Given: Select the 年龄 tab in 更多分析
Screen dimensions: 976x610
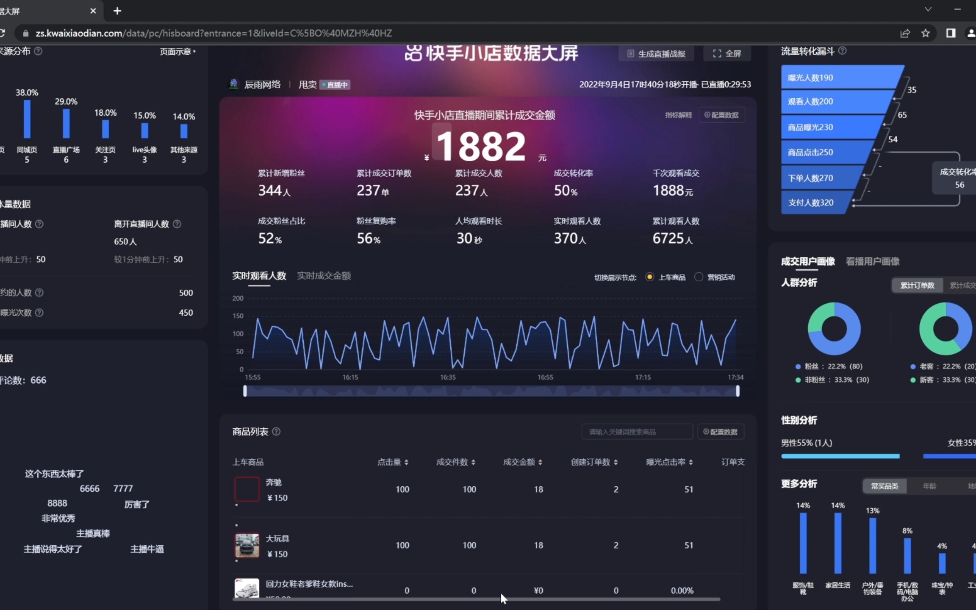Looking at the screenshot, I should coord(930,486).
